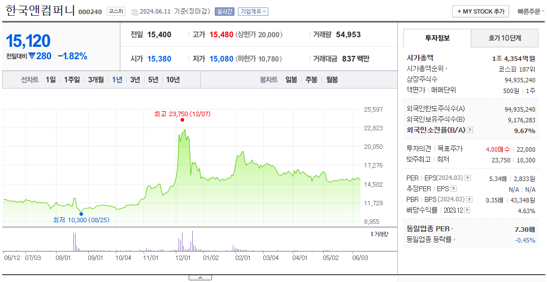Screen dimensions: 547x282
Task: Click the 한국앤컴퍼니 stock name heading
Action: (x=40, y=11)
